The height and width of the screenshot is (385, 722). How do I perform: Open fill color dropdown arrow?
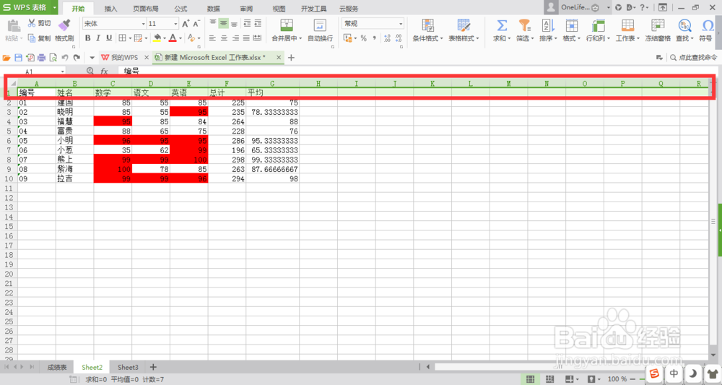point(165,38)
